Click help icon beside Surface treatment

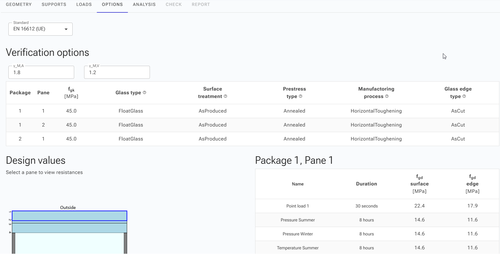coord(225,96)
